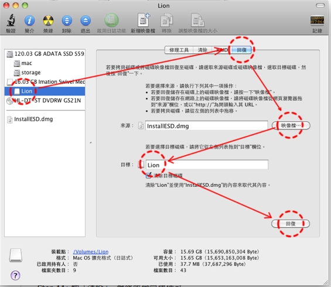Viewport: 331px width, 287px height.
Task: Click the Verify (驗證) microscope icon
Action: click(x=11, y=20)
